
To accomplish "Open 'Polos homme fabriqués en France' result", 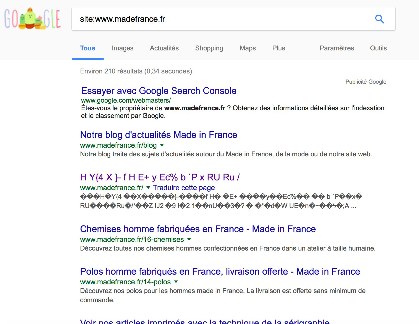I will pyautogui.click(x=220, y=272).
